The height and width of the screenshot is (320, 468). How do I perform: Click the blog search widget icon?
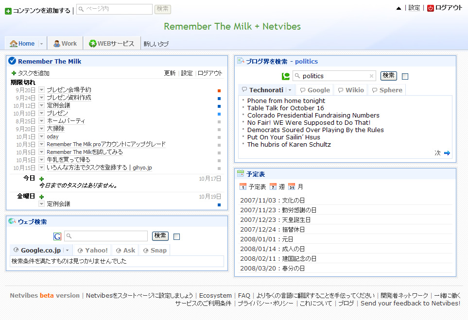coord(241,61)
